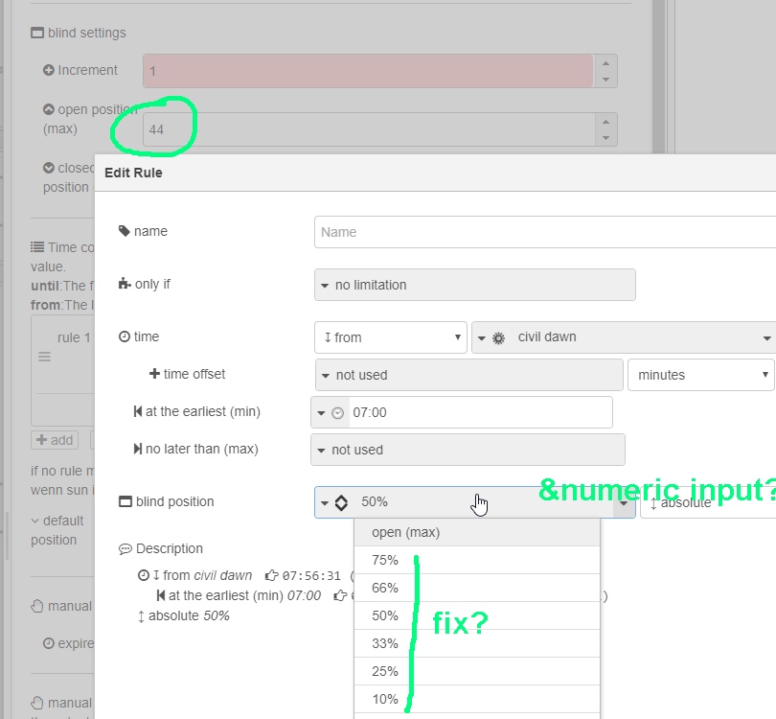776x719 pixels.
Task: Click the name tag icon
Action: pyautogui.click(x=124, y=231)
